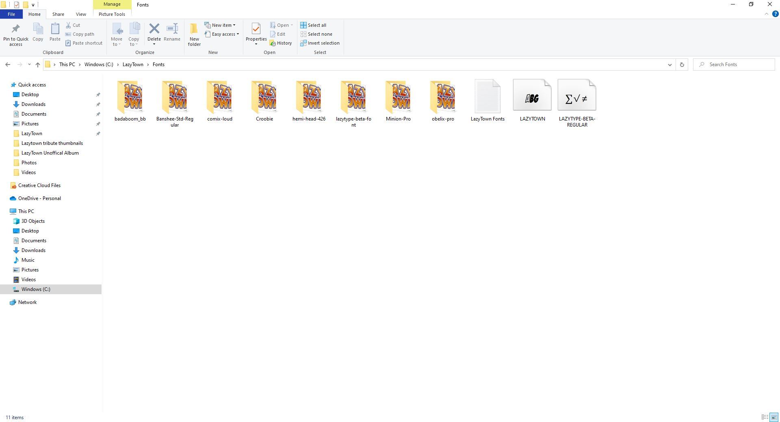780x422 pixels.
Task: Go up one folder level
Action: (38, 65)
